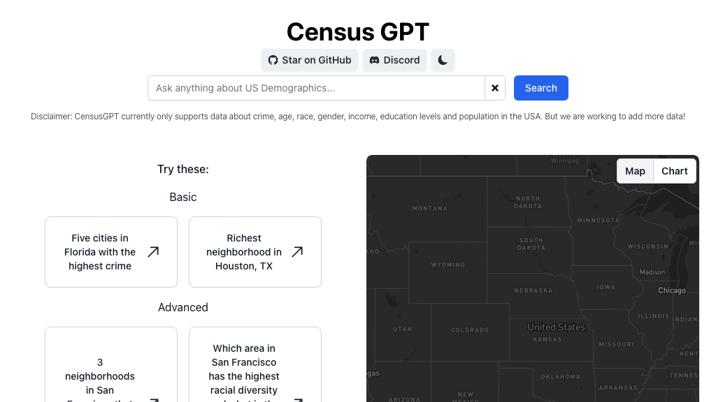This screenshot has width=716, height=402.
Task: Click the Search button
Action: (540, 88)
